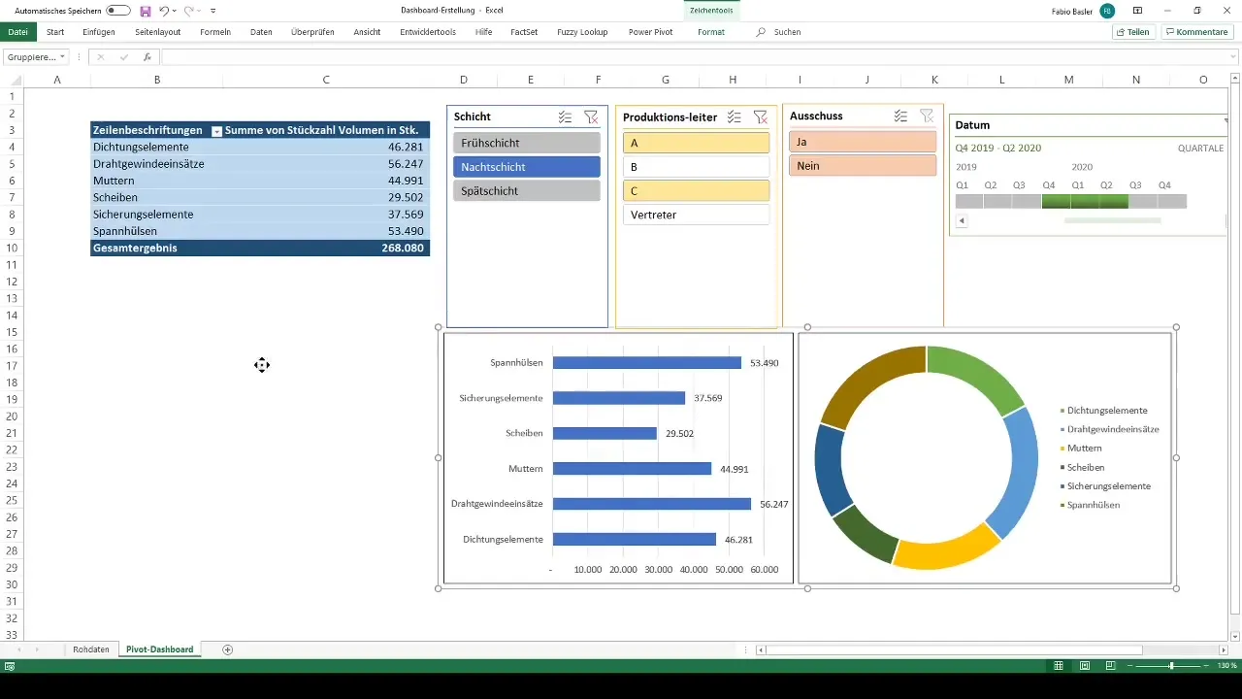Select Q3 2020 timeline segment

[x=1143, y=201]
